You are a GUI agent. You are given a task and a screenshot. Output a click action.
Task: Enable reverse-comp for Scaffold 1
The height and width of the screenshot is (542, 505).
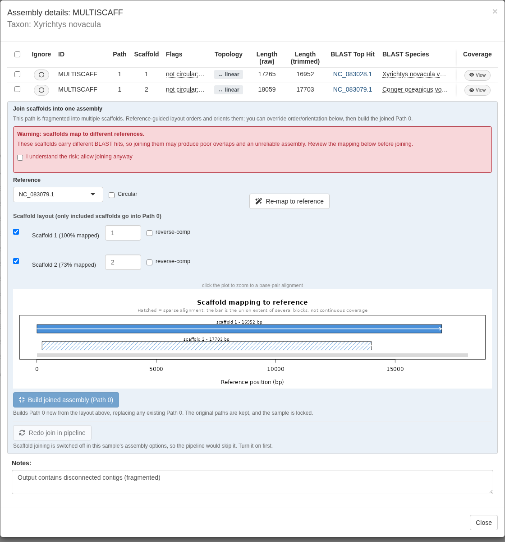pos(150,233)
